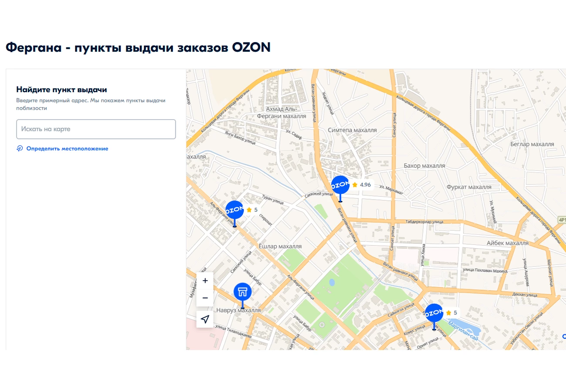Click Ёшлар махалля label on map
Viewport: 566px width, 377px height.
pyautogui.click(x=280, y=246)
